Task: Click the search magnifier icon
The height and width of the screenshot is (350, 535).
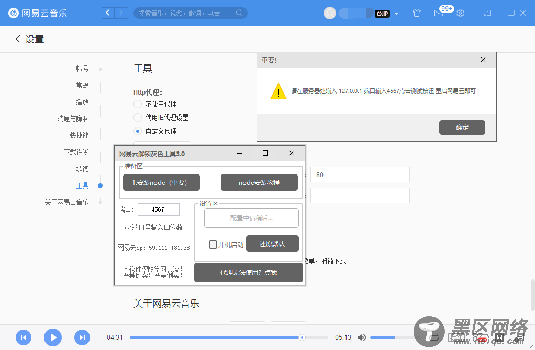Action: click(239, 13)
